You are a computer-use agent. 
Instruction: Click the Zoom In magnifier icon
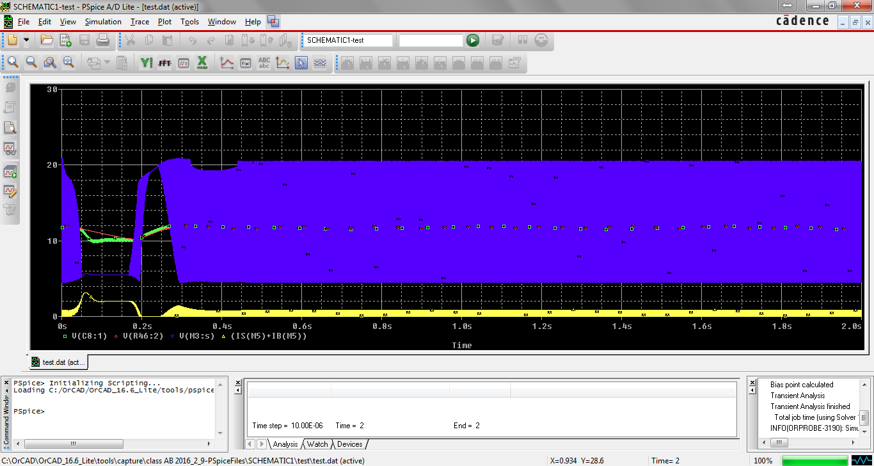13,63
